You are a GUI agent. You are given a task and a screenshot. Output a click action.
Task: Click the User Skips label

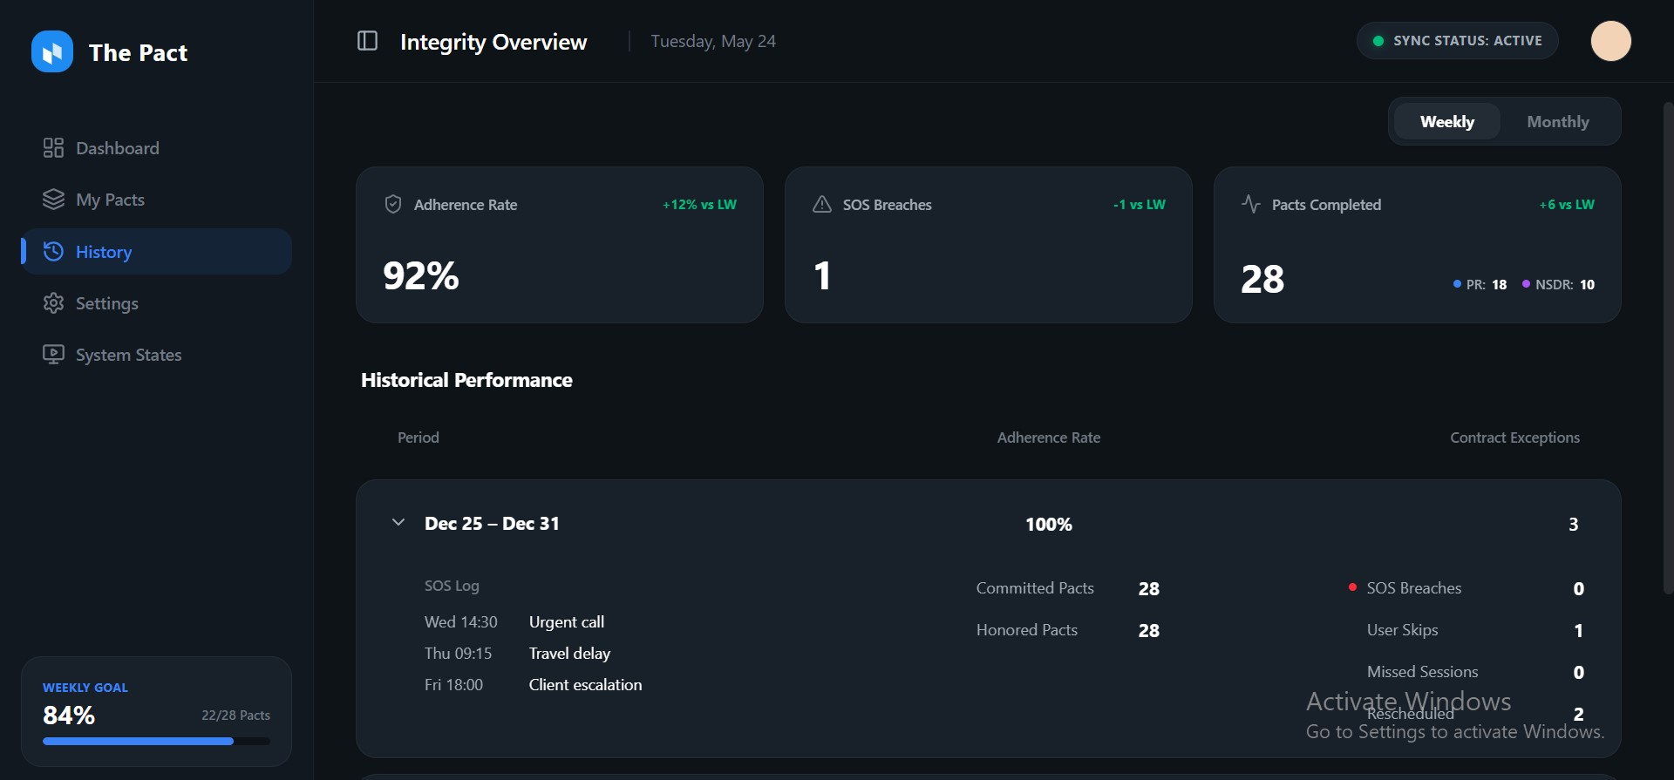(x=1403, y=630)
